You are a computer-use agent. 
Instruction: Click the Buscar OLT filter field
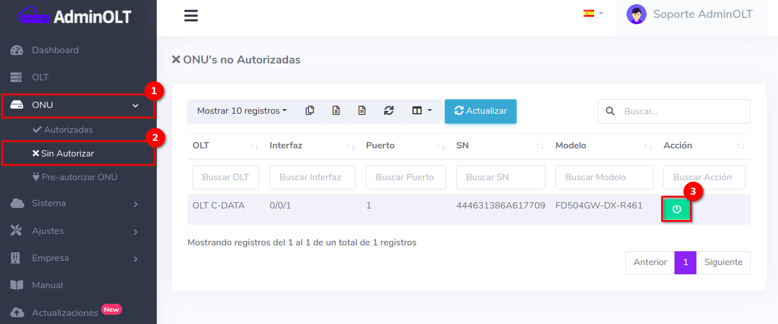click(226, 177)
